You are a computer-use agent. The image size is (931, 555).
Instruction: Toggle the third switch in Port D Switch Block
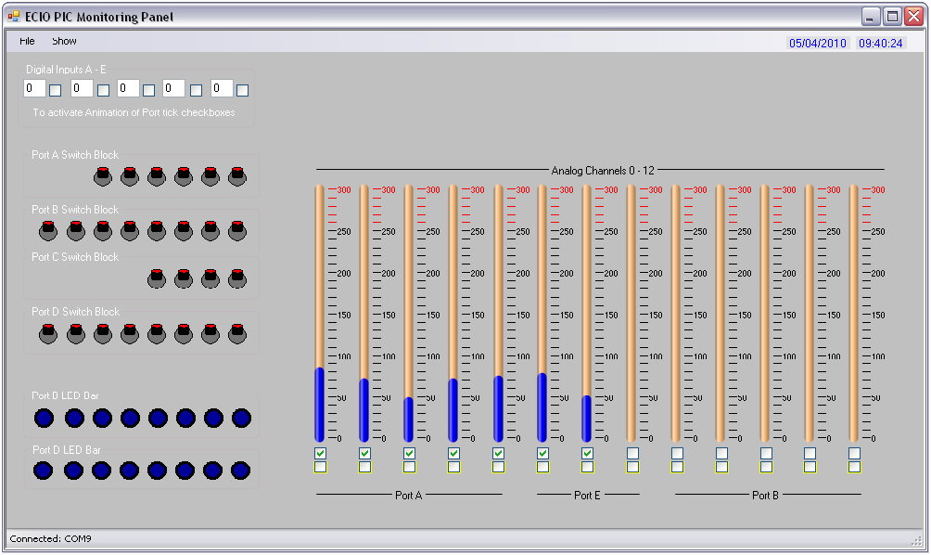coord(103,333)
